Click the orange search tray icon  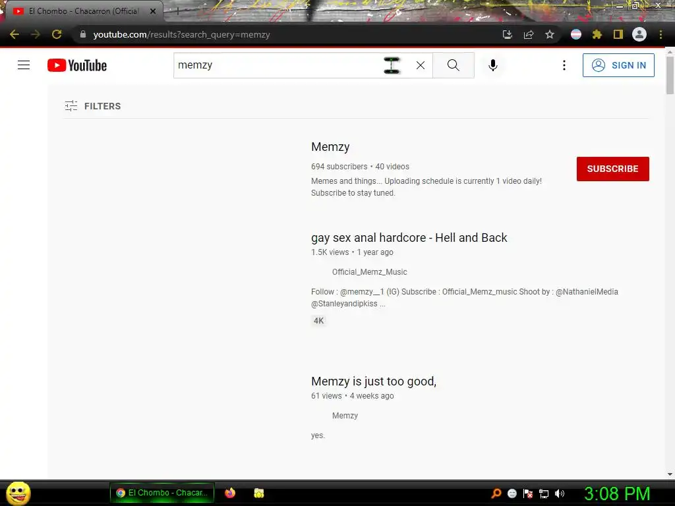496,493
